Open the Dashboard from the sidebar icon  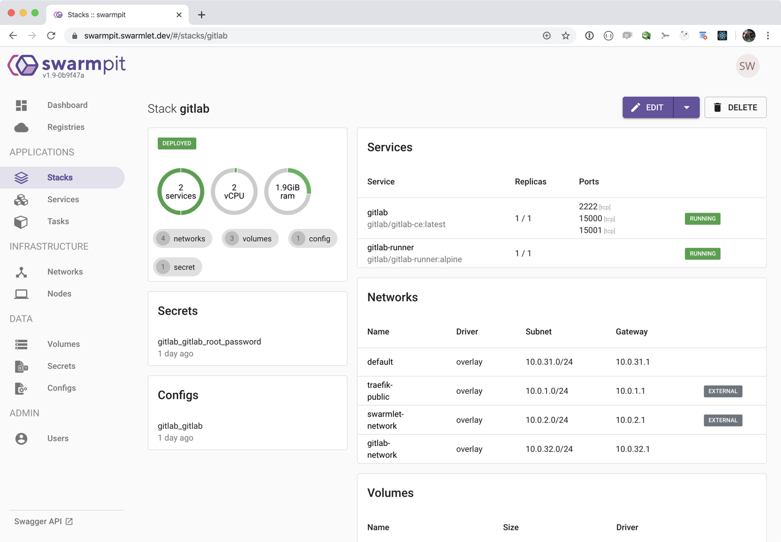click(21, 105)
